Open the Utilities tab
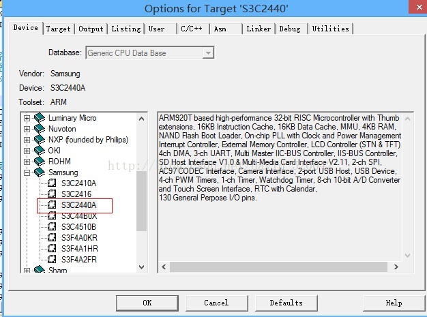The width and height of the screenshot is (427, 317). (331, 29)
